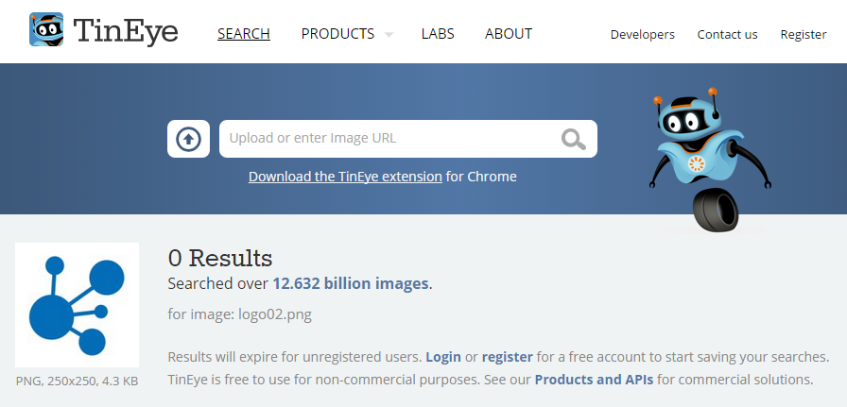The image size is (847, 407).
Task: Go to the LABS page
Action: tap(438, 34)
